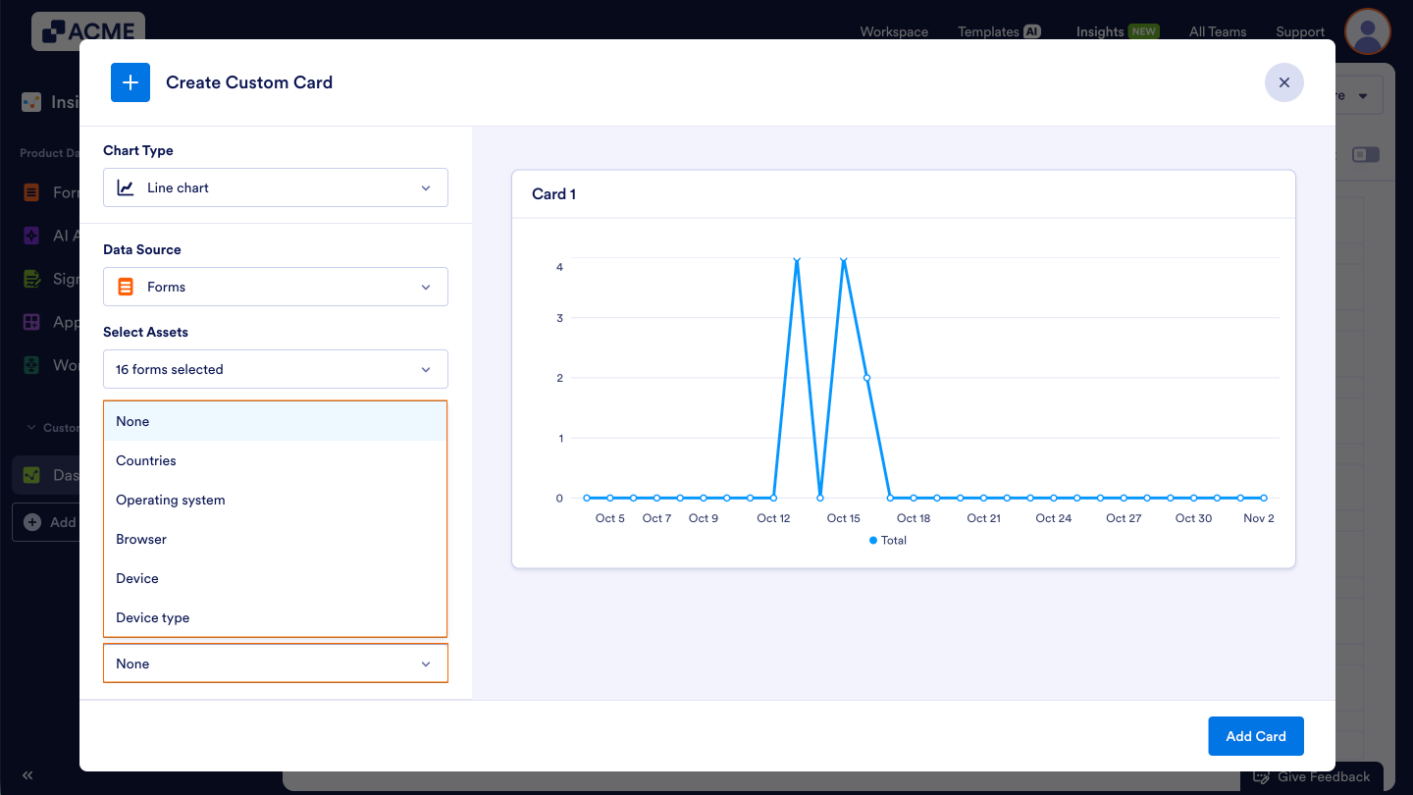Flip the switch near the top-right of the panel

pyautogui.click(x=1366, y=154)
